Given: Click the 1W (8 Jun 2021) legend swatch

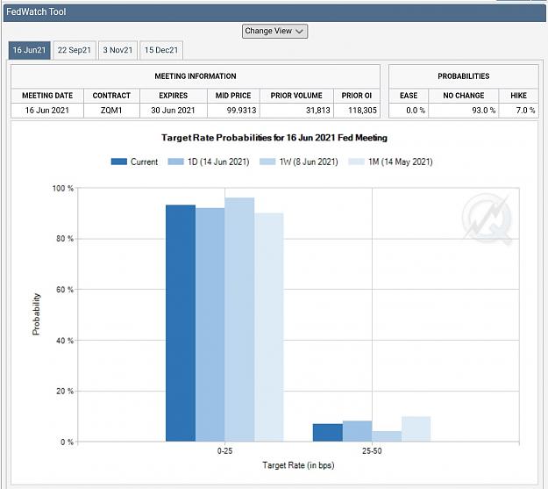Looking at the screenshot, I should [267, 162].
